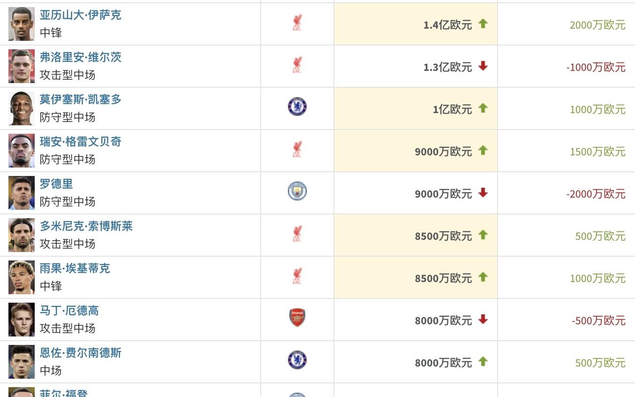The image size is (635, 397).
Task: Click red down arrow in 罗德里 row
Action: [x=483, y=193]
